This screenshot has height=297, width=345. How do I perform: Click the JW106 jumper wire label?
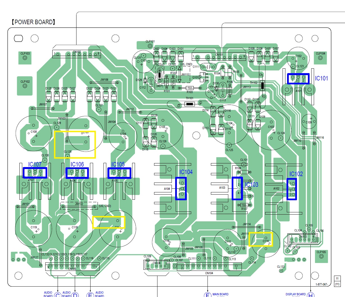[104, 80]
